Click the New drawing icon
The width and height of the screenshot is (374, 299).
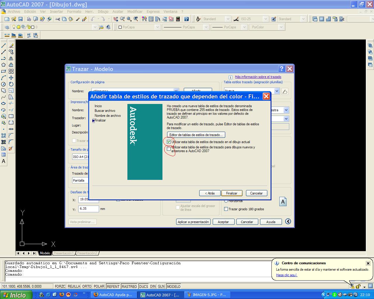pyautogui.click(x=7, y=19)
